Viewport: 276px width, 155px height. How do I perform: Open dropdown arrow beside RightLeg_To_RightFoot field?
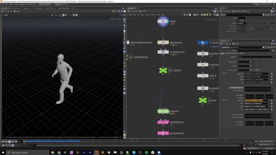[x=269, y=103]
